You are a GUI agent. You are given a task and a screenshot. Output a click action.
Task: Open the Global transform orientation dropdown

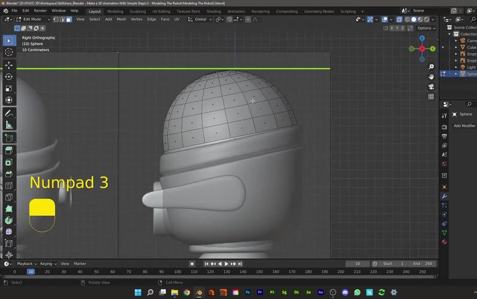coord(200,19)
